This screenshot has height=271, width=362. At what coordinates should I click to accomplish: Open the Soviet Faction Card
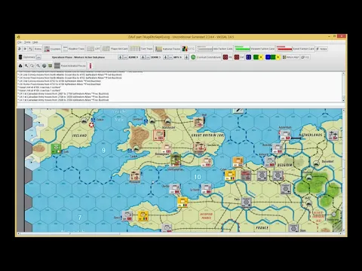click(x=296, y=49)
